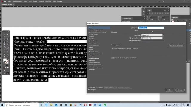
Task: Click the Apply Color black square in toolbox
Action: coord(4,68)
